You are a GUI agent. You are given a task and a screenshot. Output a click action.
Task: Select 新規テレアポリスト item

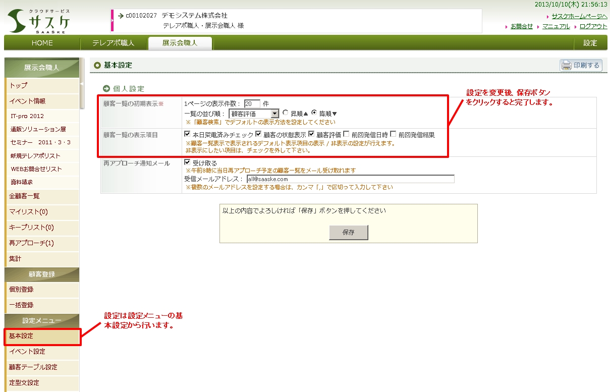42,155
